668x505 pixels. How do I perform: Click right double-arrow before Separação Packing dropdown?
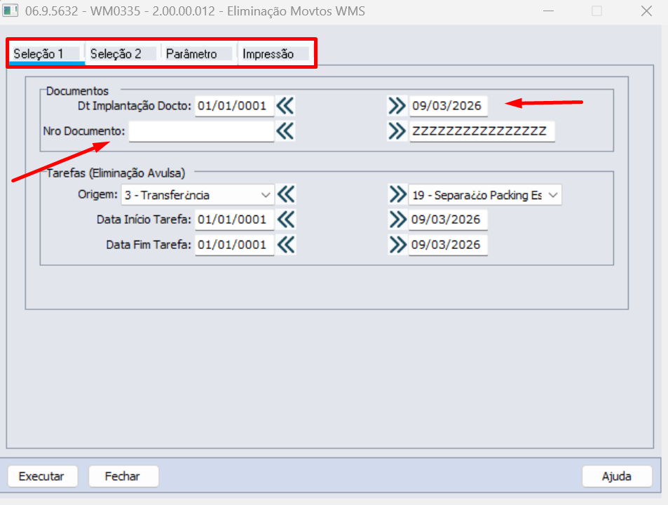click(x=397, y=195)
